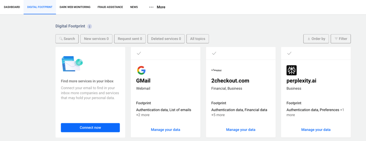The image size is (366, 141).
Task: Click Manage your data for perplexity.ai
Action: [316, 130]
